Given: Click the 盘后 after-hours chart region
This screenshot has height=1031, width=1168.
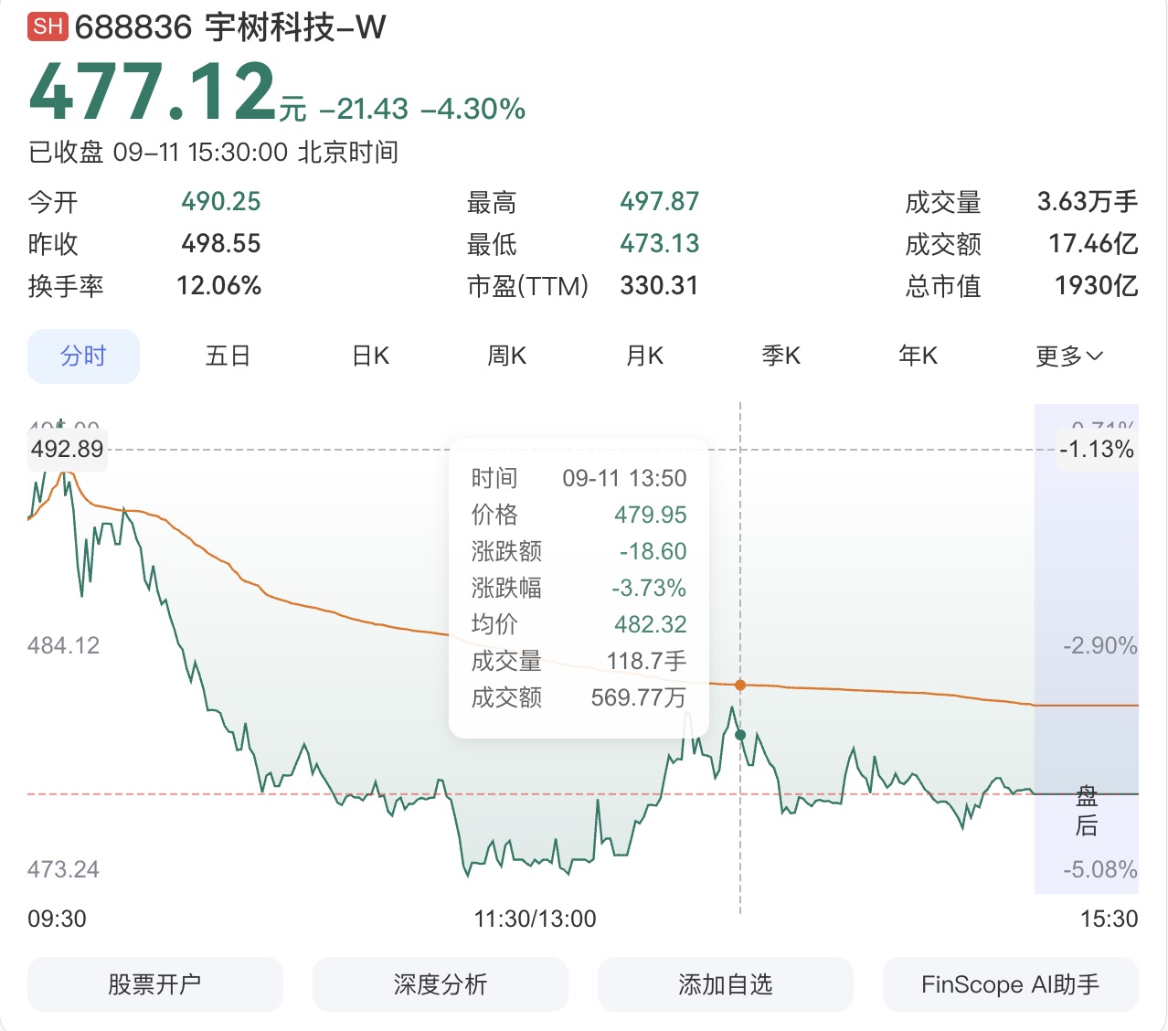Looking at the screenshot, I should tap(1087, 648).
